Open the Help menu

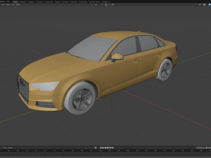click(8, 2)
